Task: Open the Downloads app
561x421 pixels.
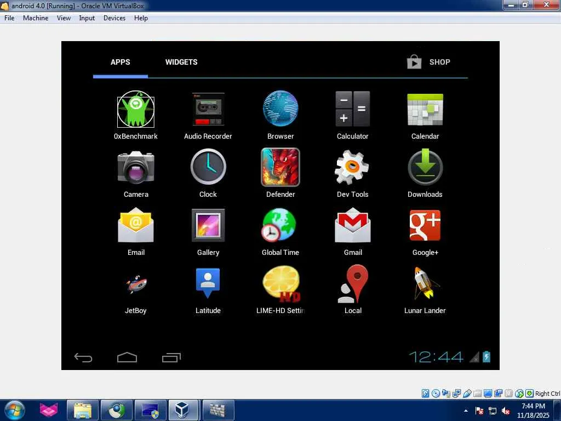Action: pos(425,173)
